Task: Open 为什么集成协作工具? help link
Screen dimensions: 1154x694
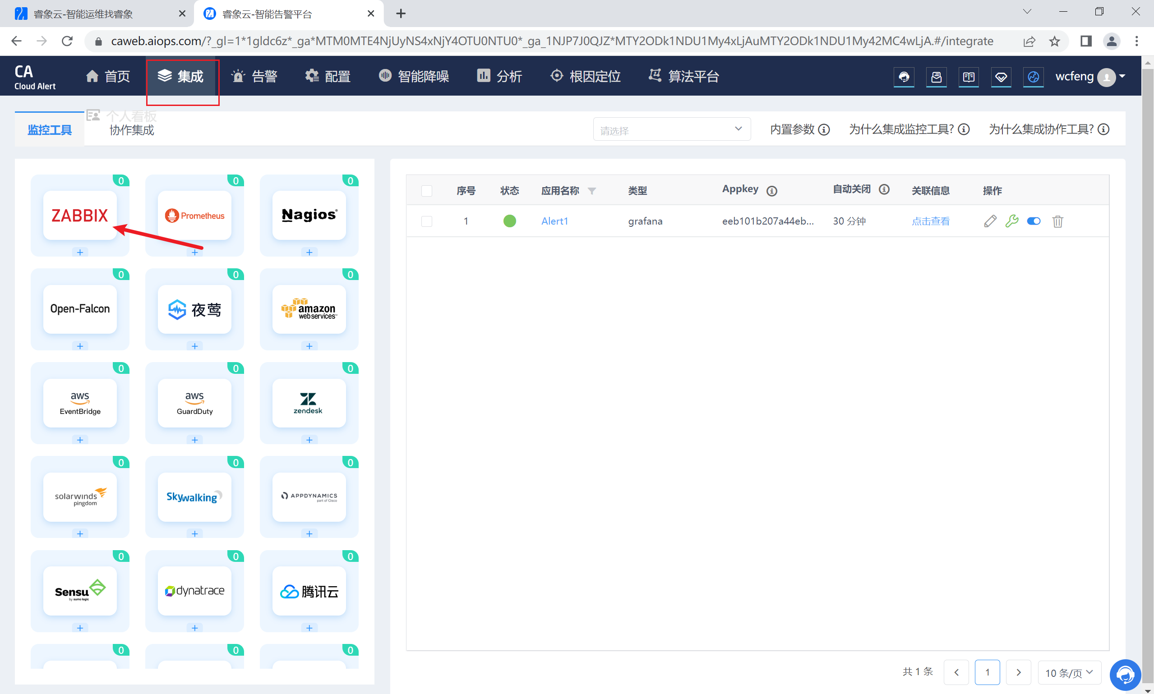Action: [1049, 129]
